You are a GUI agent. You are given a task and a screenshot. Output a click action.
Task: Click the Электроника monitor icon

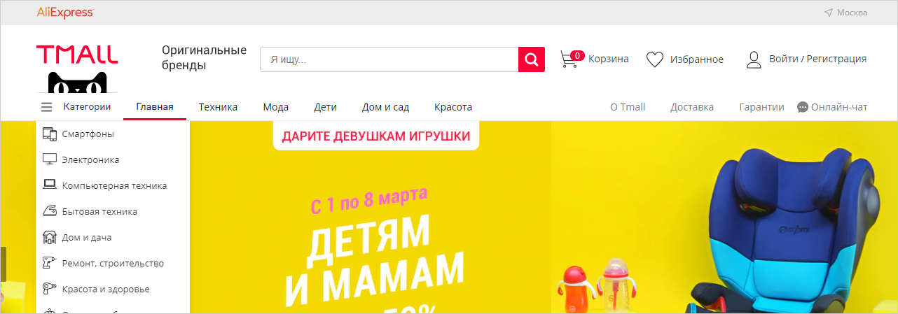(x=49, y=159)
